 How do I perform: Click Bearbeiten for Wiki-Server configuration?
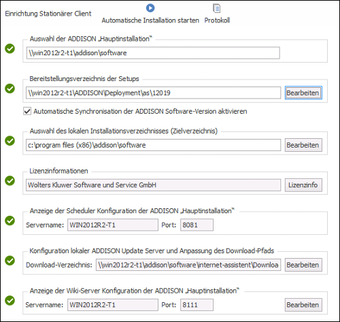[x=303, y=305]
